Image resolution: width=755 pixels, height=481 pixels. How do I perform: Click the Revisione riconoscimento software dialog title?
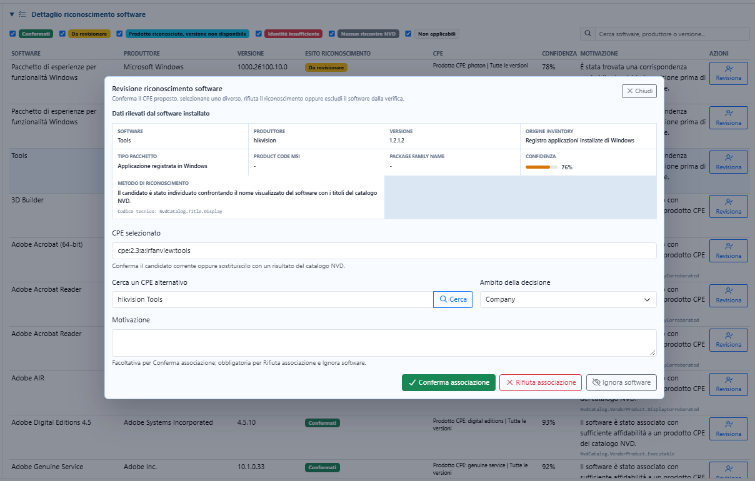(x=167, y=89)
